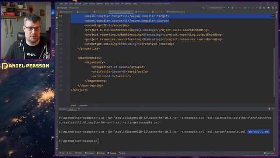Viewport: 280px width, 158px height.
Task: Click the 'net.sf.saxon' groupId text
Action: tap(117, 67)
